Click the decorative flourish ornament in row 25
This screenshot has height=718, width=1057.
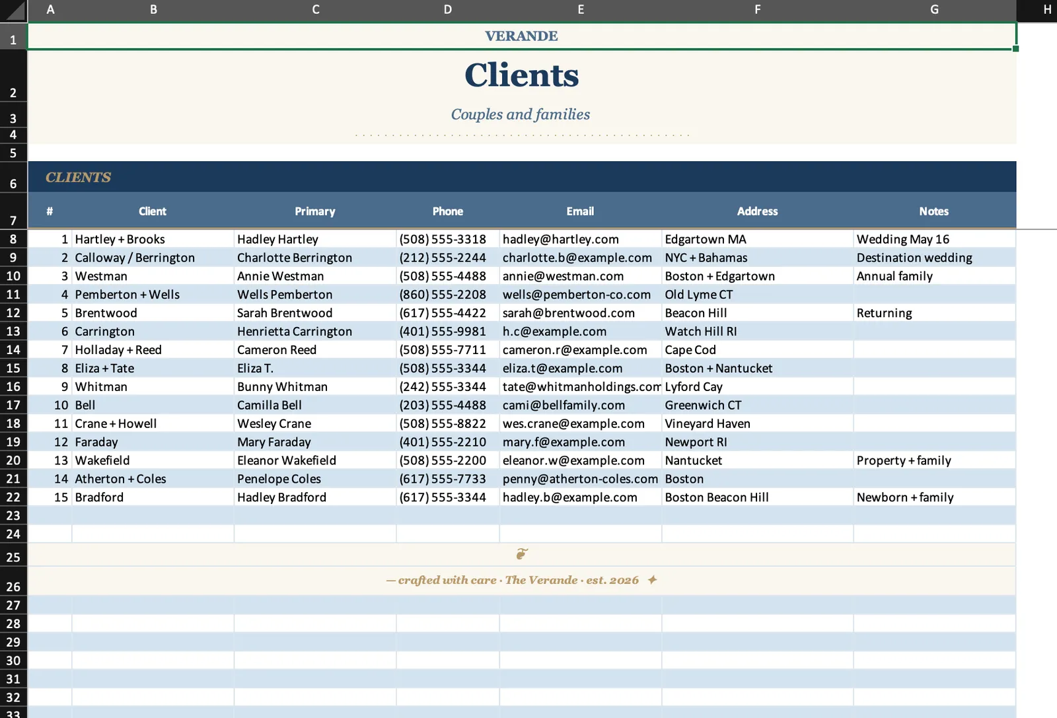(x=522, y=554)
